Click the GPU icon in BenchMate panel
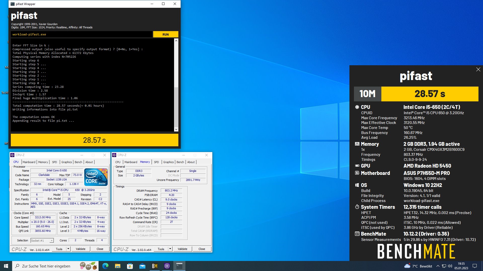 (x=357, y=166)
